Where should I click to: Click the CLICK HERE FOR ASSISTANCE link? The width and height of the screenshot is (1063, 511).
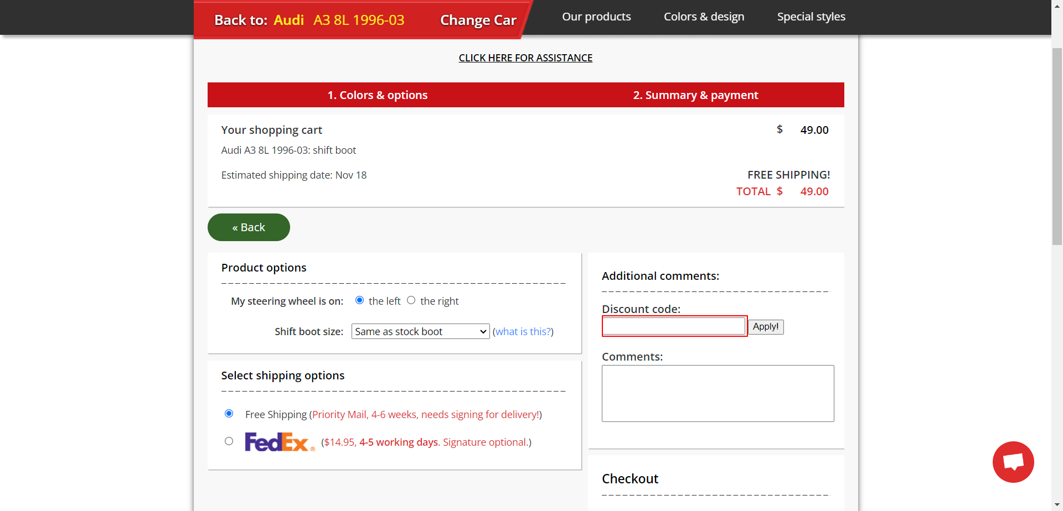click(x=525, y=58)
